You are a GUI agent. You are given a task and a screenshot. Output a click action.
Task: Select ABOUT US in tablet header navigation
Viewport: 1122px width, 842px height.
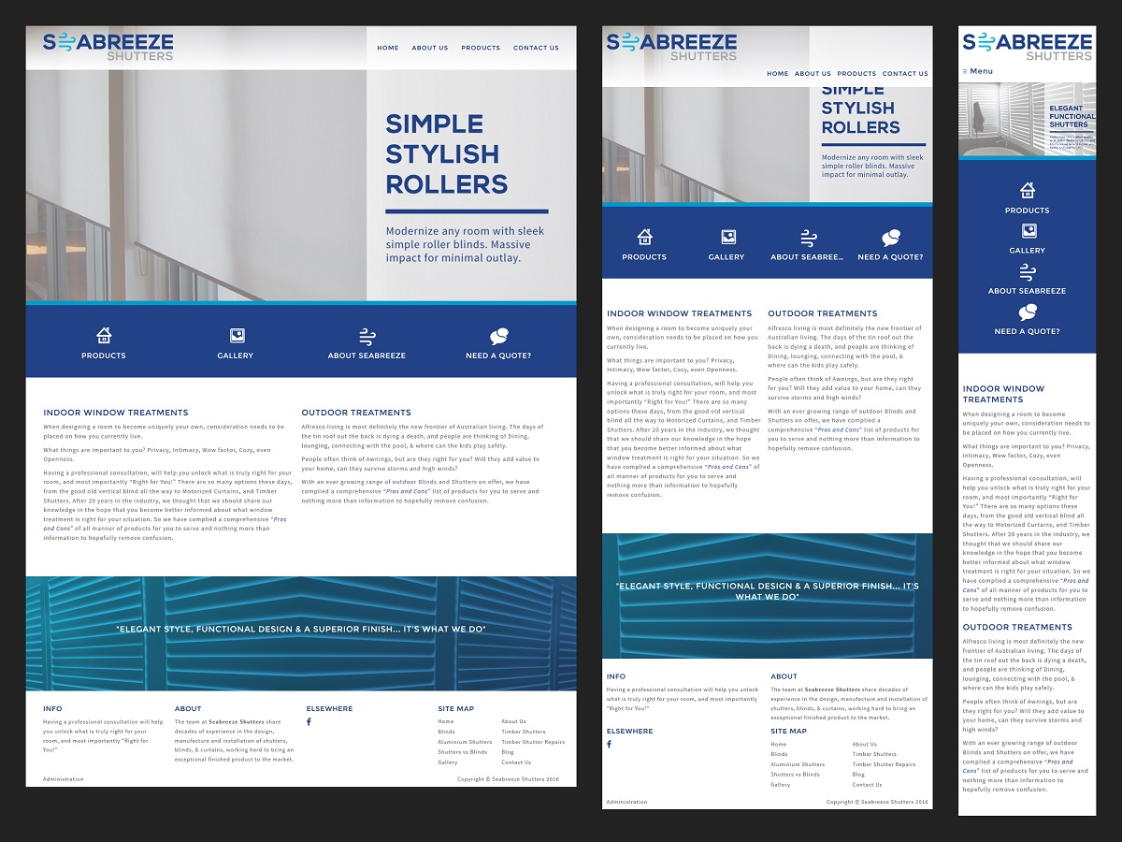[x=813, y=73]
